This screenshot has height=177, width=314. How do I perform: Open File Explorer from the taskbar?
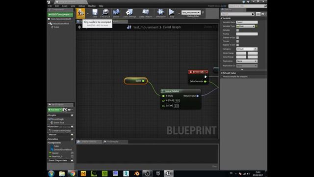(x=62, y=174)
